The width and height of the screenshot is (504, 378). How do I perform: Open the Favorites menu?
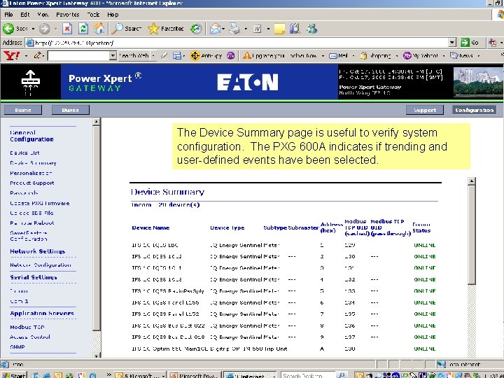67,15
